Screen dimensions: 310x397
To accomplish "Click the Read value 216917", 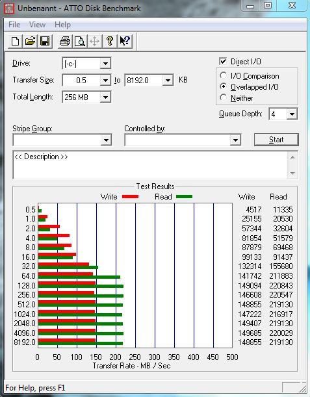I will [x=281, y=314].
